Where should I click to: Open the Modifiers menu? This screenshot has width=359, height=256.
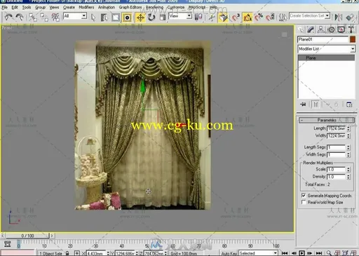(x=86, y=7)
